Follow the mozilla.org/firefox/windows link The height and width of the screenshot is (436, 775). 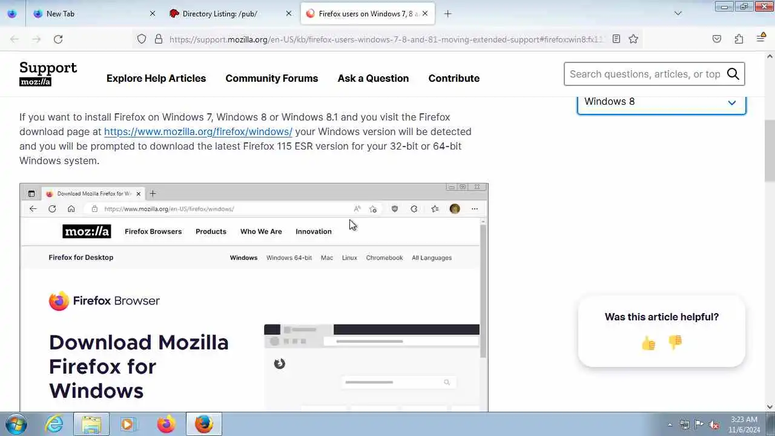(x=198, y=131)
